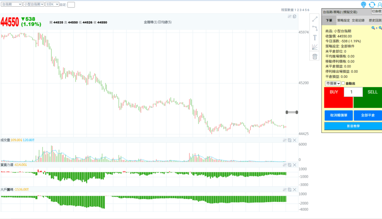Viewport: 382px width, 219px height.
Task: Click the chart horizontal range slider handle
Action: pyautogui.click(x=292, y=112)
